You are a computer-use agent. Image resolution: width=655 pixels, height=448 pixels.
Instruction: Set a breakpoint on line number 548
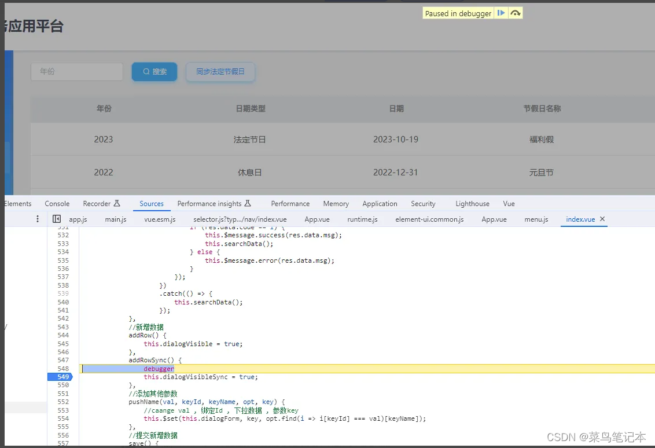pyautogui.click(x=63, y=368)
